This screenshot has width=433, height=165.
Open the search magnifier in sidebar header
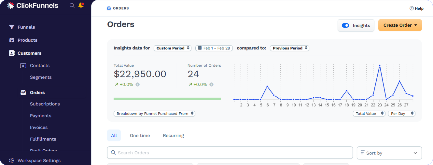[72, 6]
